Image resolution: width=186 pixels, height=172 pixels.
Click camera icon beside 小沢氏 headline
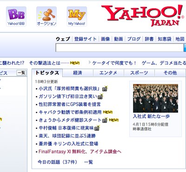point(105,89)
